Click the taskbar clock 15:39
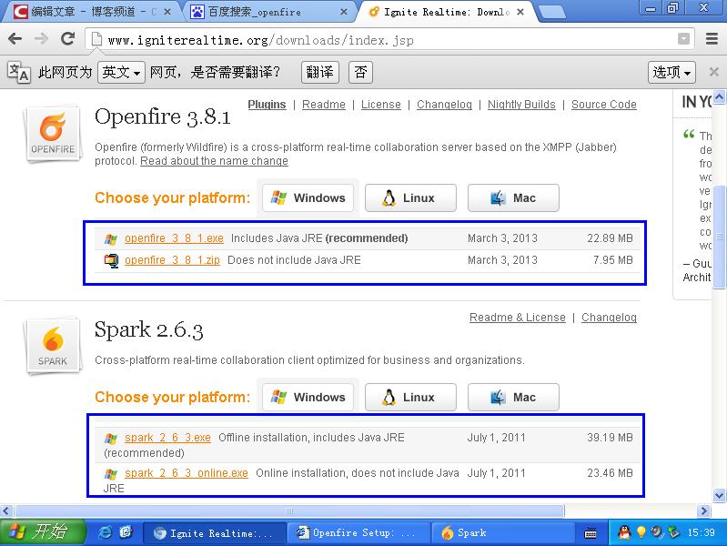727x546 pixels. pyautogui.click(x=701, y=532)
